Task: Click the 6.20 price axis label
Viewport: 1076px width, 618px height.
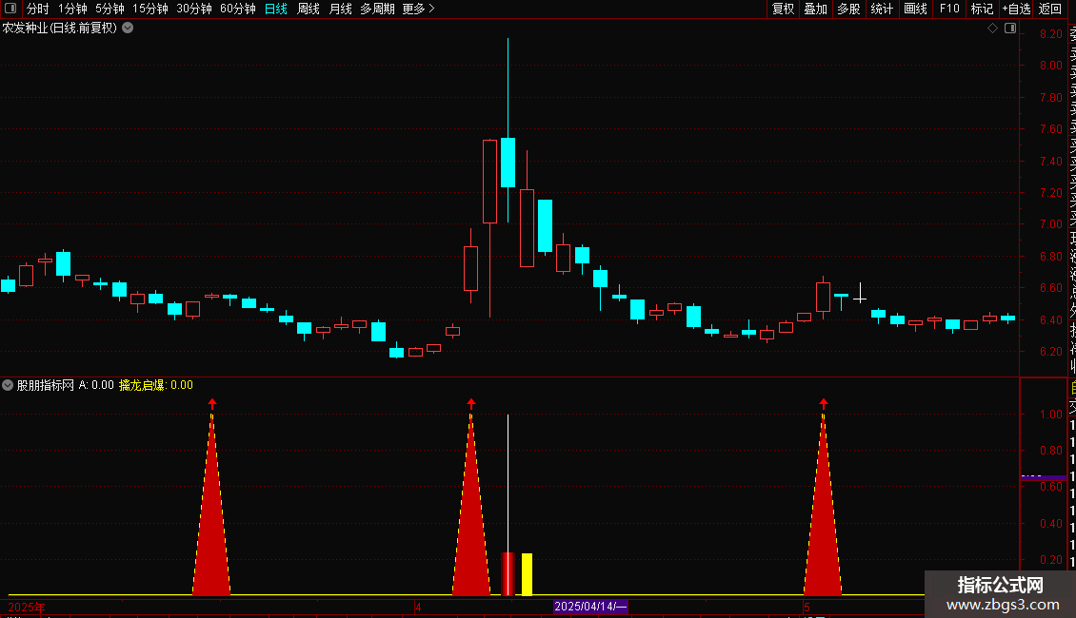Action: (1050, 352)
